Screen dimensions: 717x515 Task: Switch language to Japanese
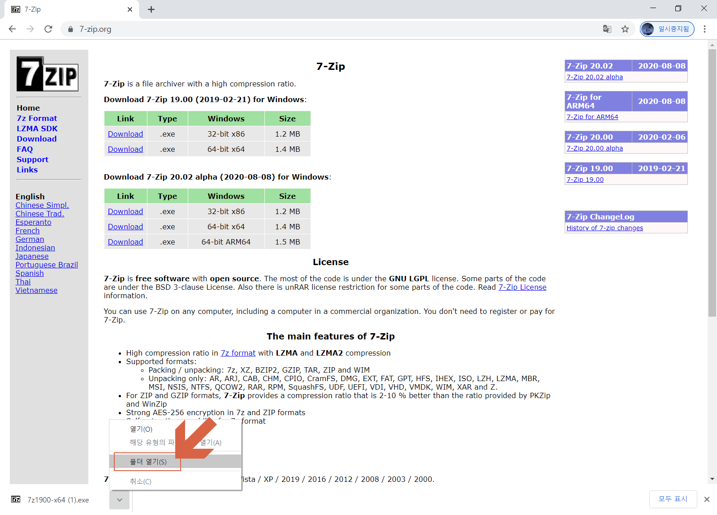tap(32, 256)
